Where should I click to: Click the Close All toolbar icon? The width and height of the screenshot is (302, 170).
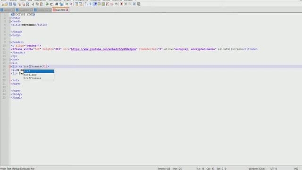click(23, 4)
